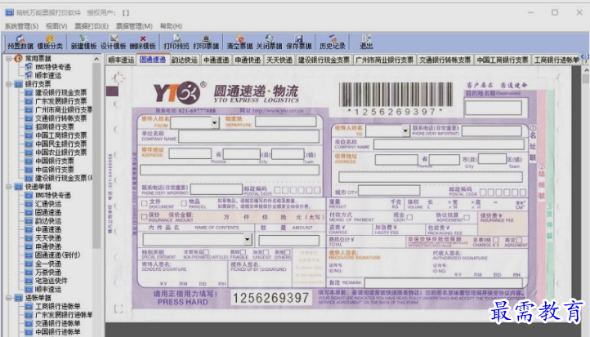The width and height of the screenshot is (590, 337).
Task: Open the 收件人姓名 recipient name dropdown
Action: click(405, 131)
